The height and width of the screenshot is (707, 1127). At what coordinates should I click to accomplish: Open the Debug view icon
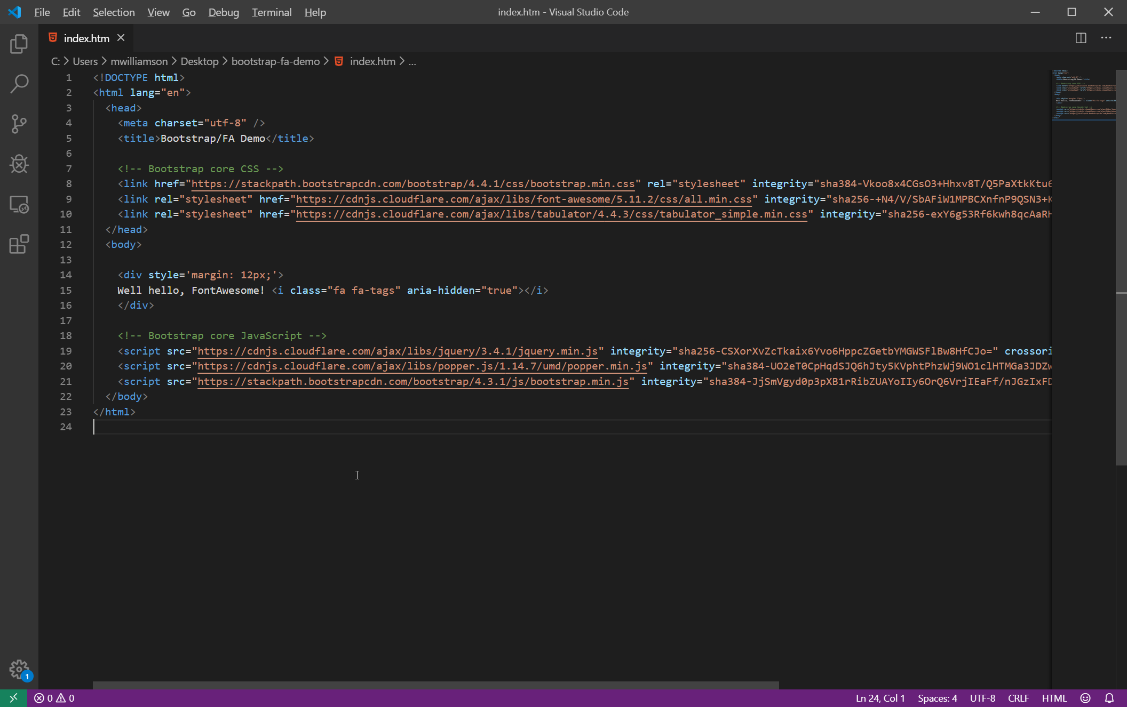point(19,164)
